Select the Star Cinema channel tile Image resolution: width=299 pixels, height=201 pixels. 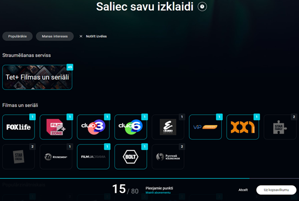18,157
